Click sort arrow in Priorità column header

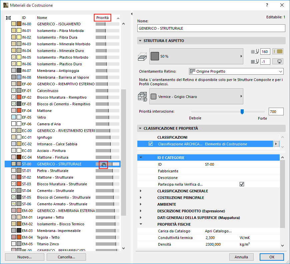coord(118,18)
